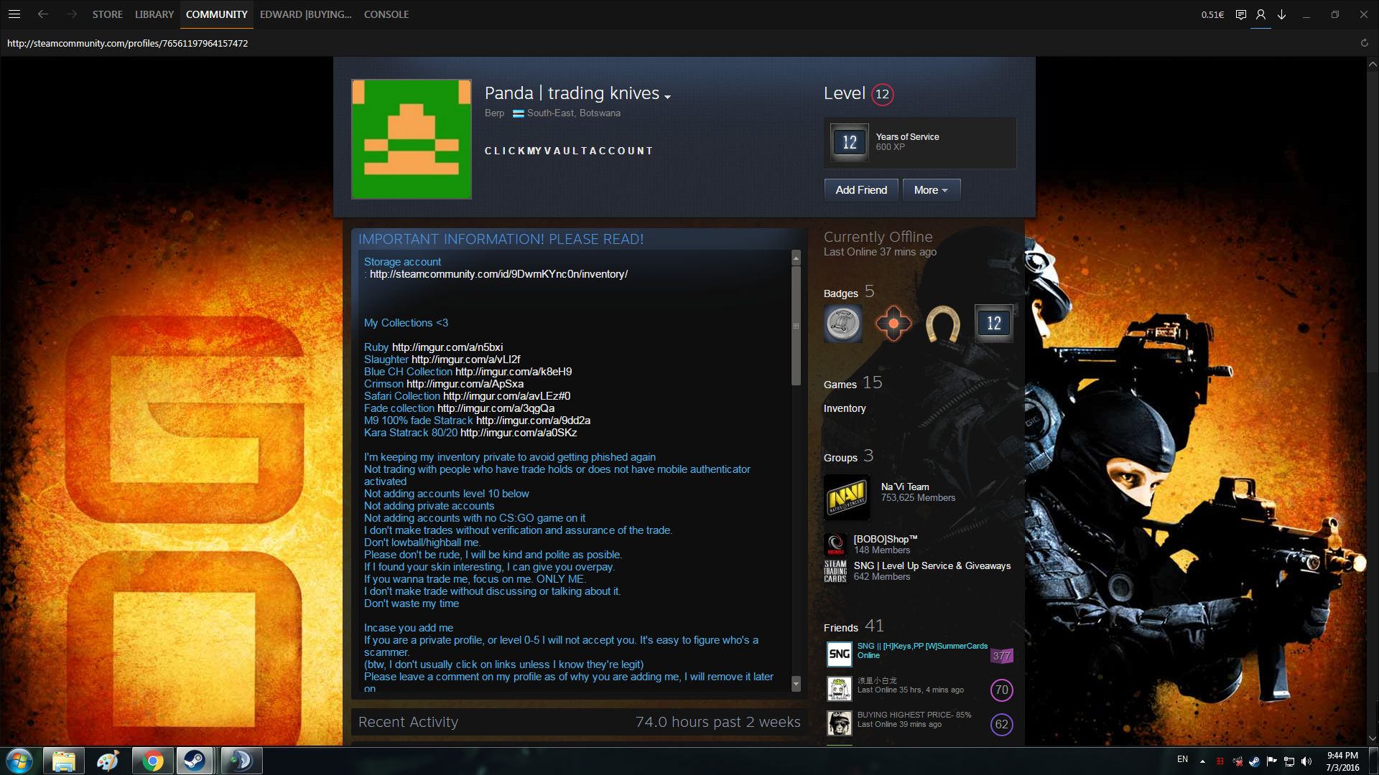This screenshot has height=775, width=1379.
Task: Open the chat messages icon
Action: tap(1240, 14)
